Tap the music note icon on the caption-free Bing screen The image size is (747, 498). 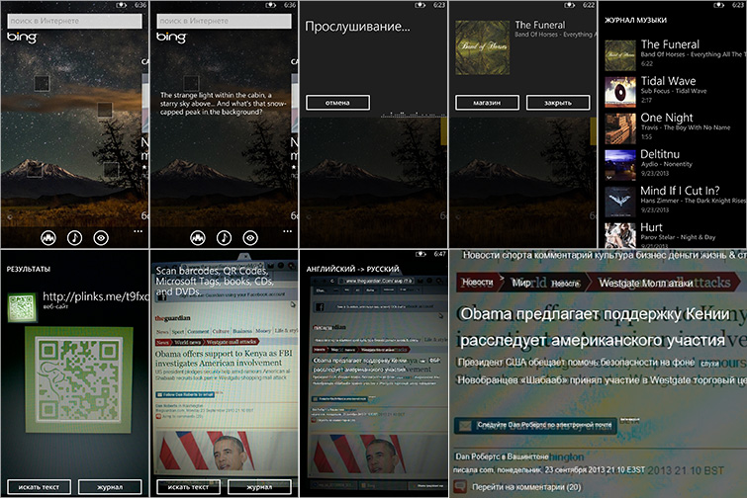[x=74, y=237]
